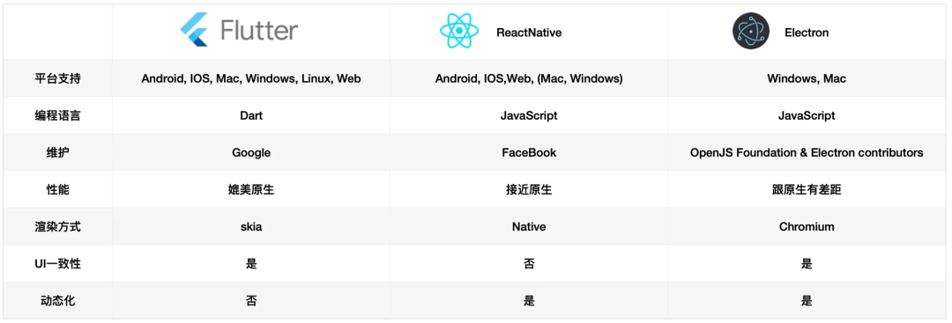952x323 pixels.
Task: Click the 性能 row label
Action: tap(57, 190)
